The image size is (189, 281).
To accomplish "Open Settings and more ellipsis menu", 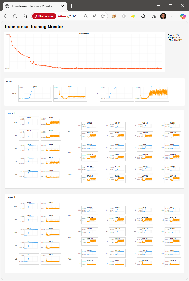I will click(x=173, y=16).
